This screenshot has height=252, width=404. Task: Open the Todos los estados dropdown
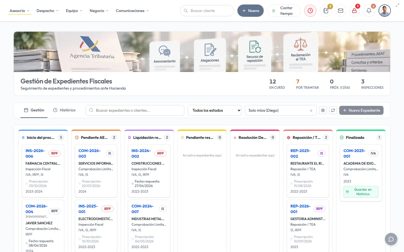(x=215, y=110)
